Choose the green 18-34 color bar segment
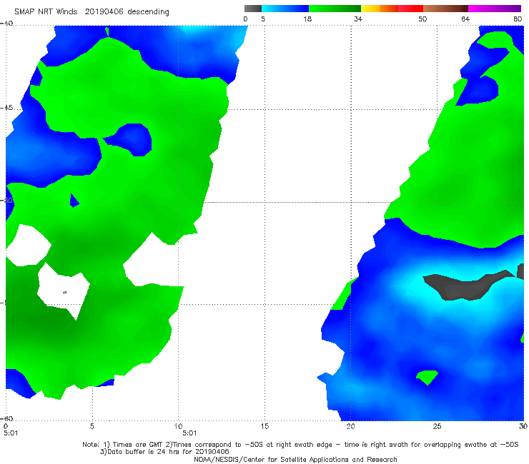 tap(335, 9)
